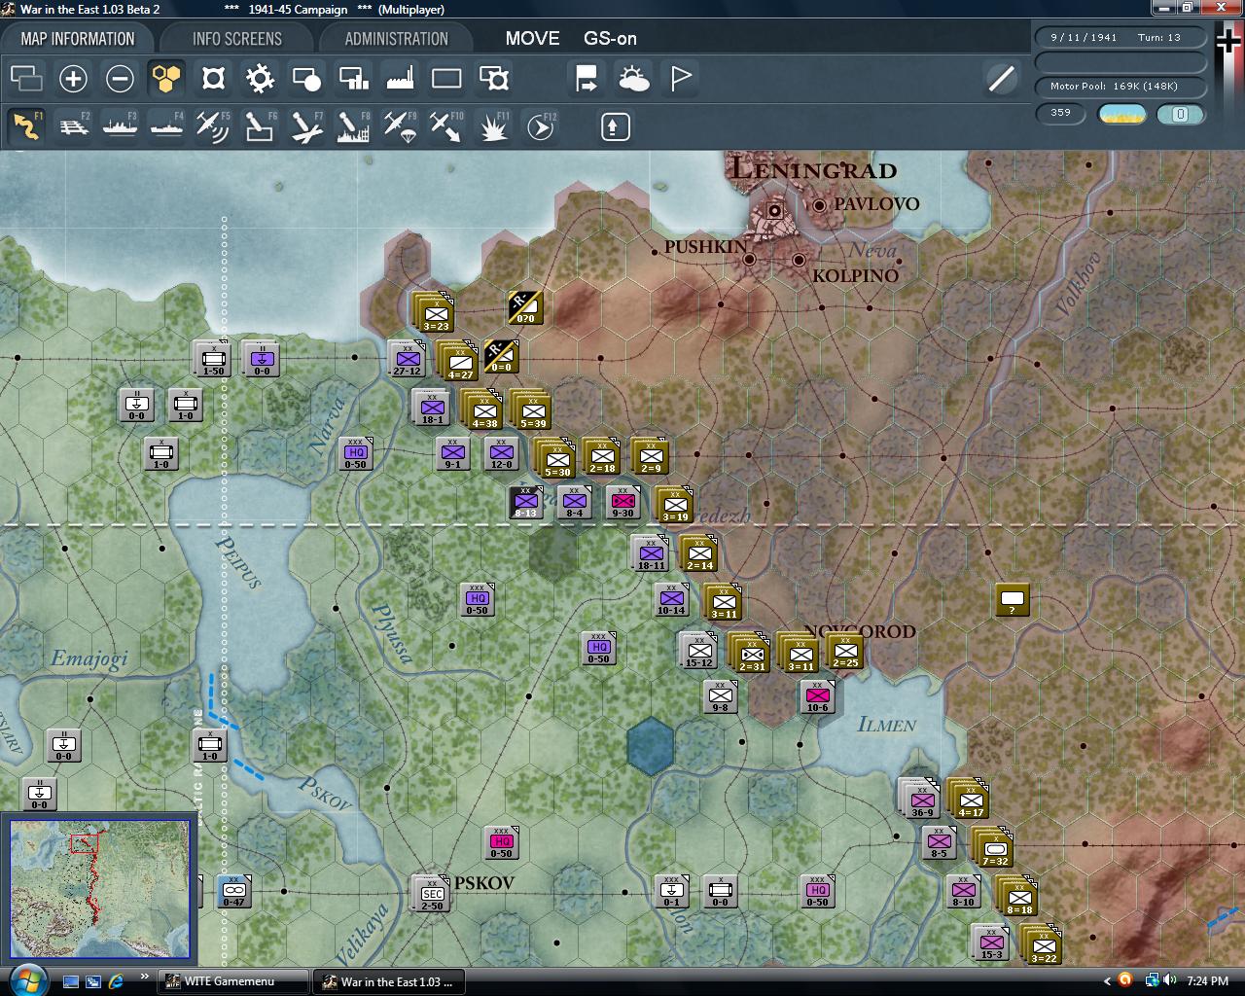Select the F3 naval transport mode
The width and height of the screenshot is (1245, 996).
tap(120, 126)
